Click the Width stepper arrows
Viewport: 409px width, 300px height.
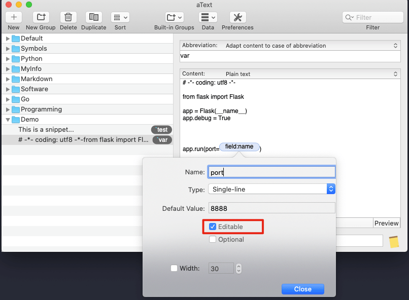(x=239, y=269)
